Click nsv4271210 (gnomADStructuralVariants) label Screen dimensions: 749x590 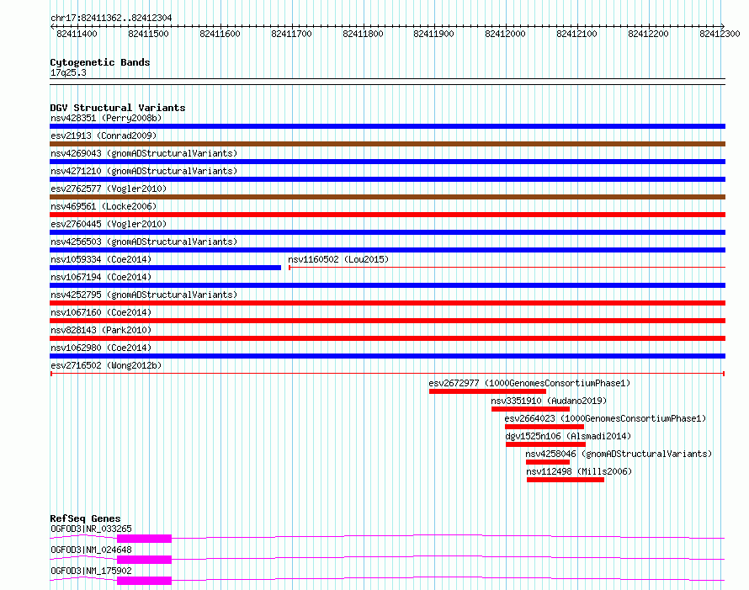(x=144, y=171)
